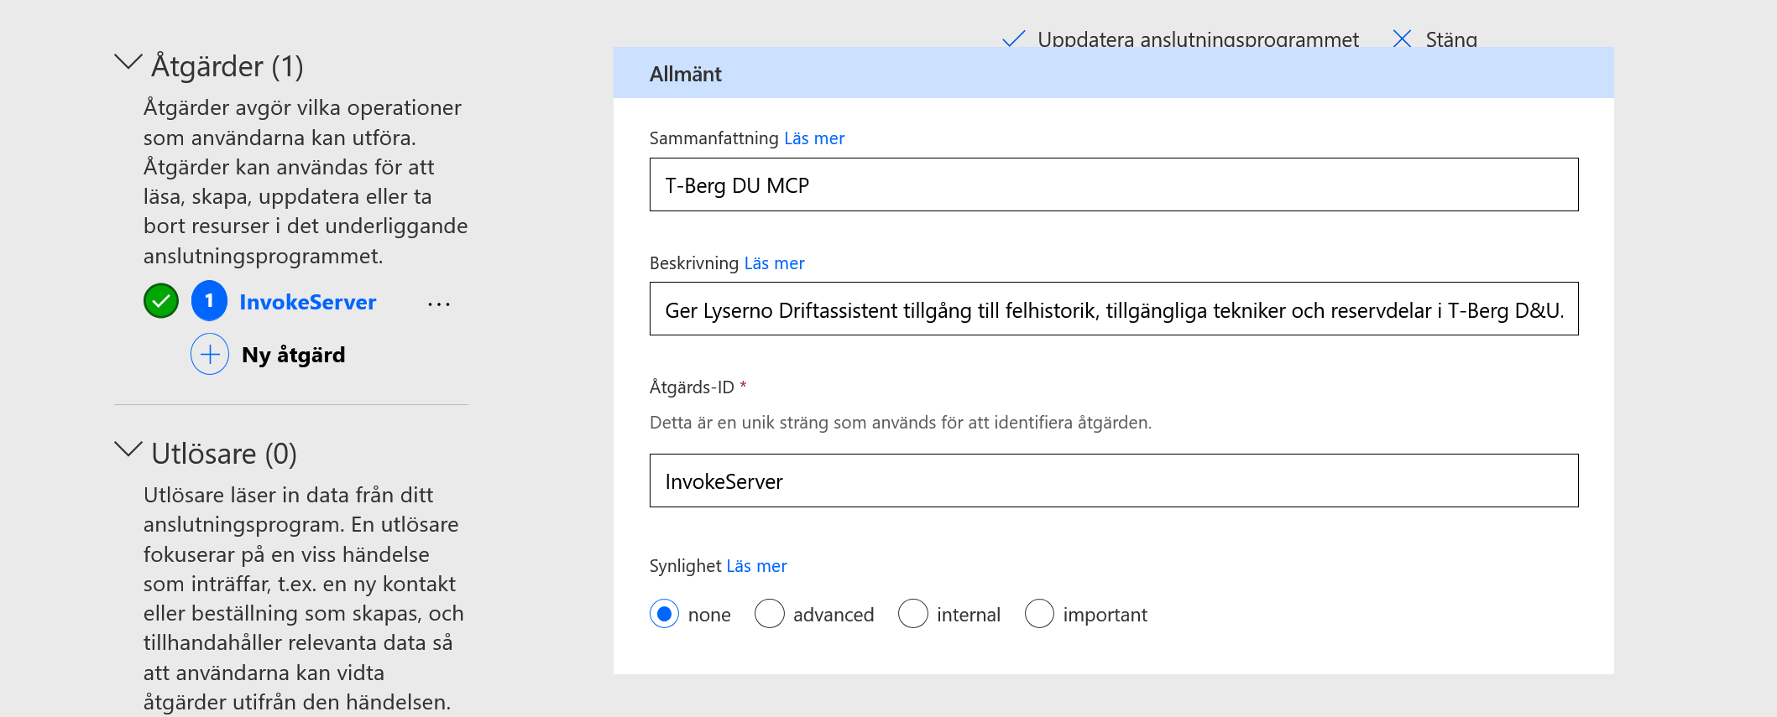Add a new action via Ny åtgärd

(x=293, y=355)
